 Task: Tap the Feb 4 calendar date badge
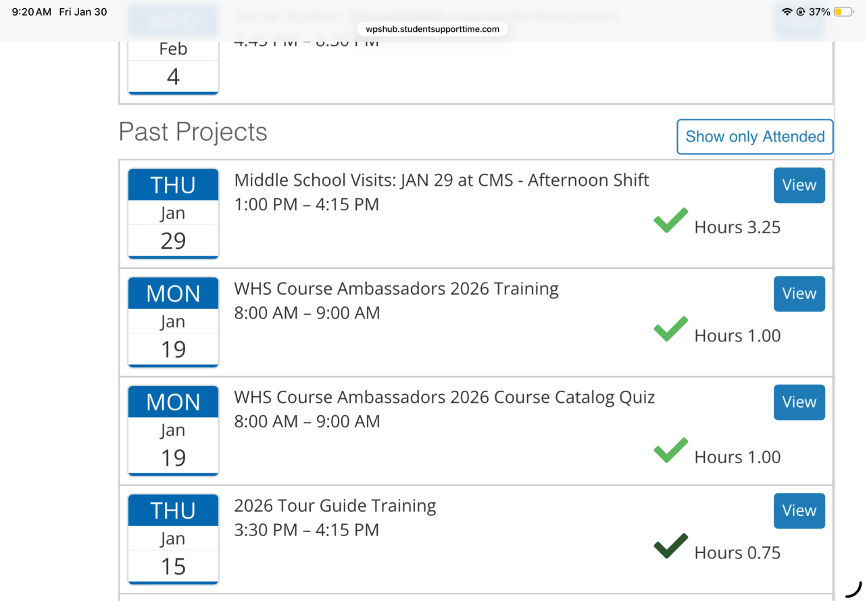173,64
